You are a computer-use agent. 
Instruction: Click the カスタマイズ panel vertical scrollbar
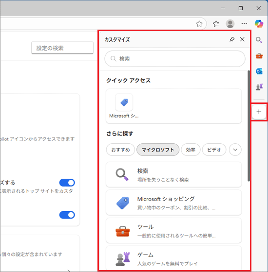pyautogui.click(x=249, y=126)
